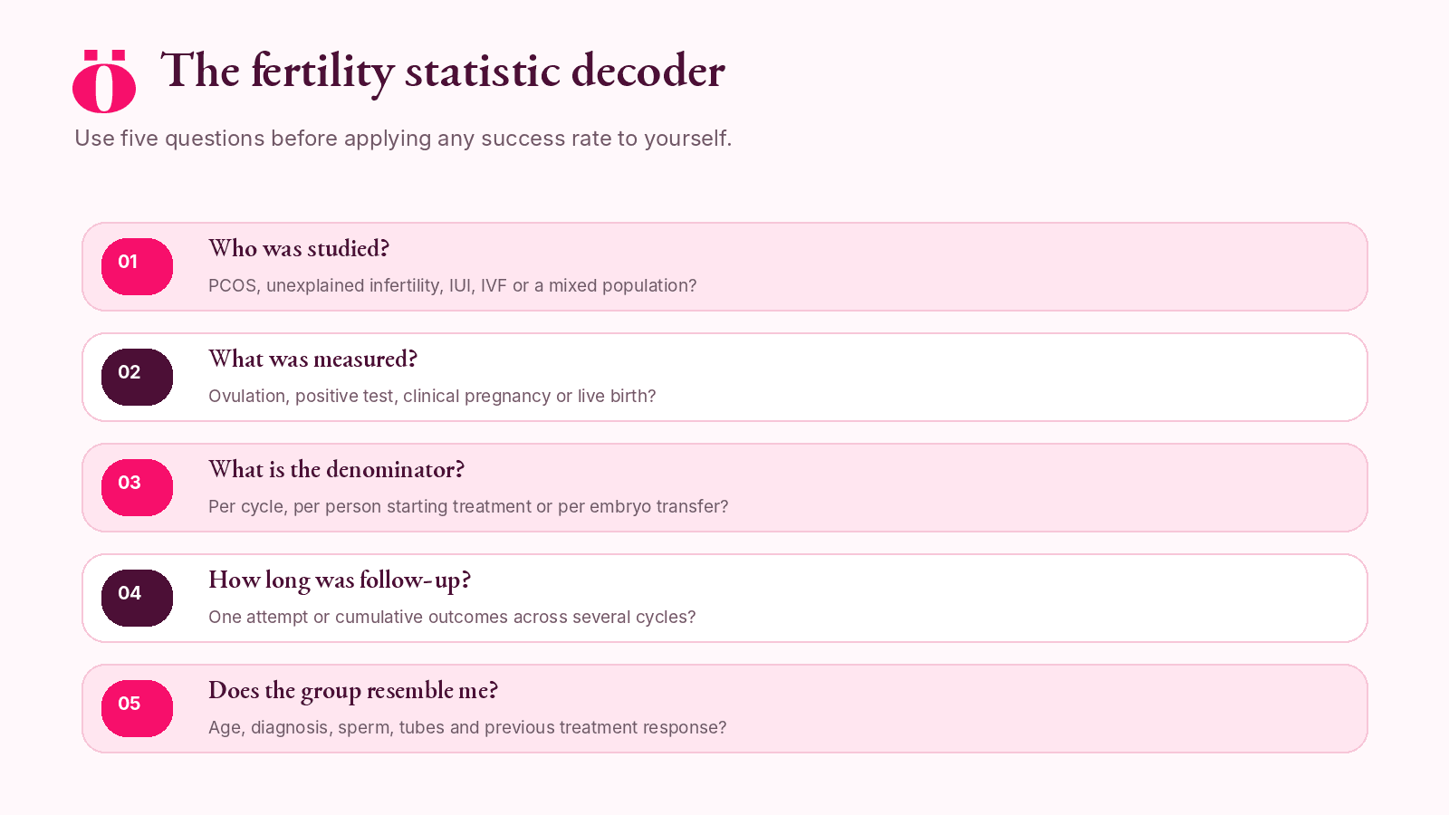Click the 'Ovulation, positive test' description line

click(x=432, y=396)
